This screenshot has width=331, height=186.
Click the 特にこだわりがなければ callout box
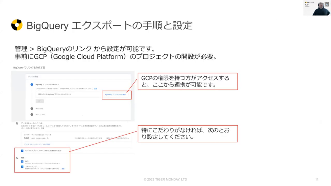point(187,134)
